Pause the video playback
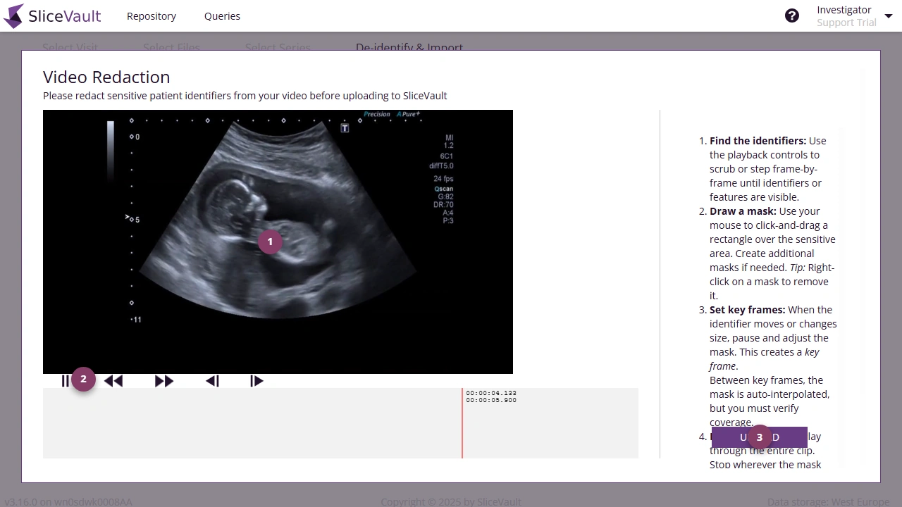902x507 pixels. pos(66,380)
